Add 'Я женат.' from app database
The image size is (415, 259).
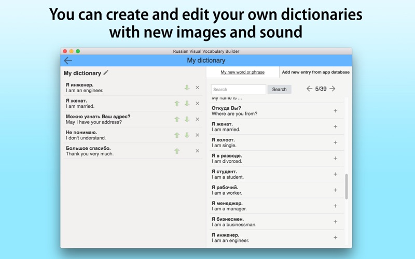pyautogui.click(x=335, y=126)
